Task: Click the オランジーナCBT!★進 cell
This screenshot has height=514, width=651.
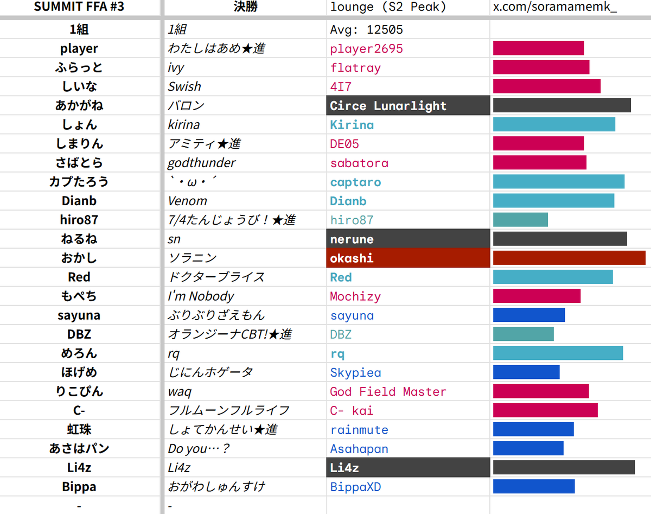Action: point(245,334)
